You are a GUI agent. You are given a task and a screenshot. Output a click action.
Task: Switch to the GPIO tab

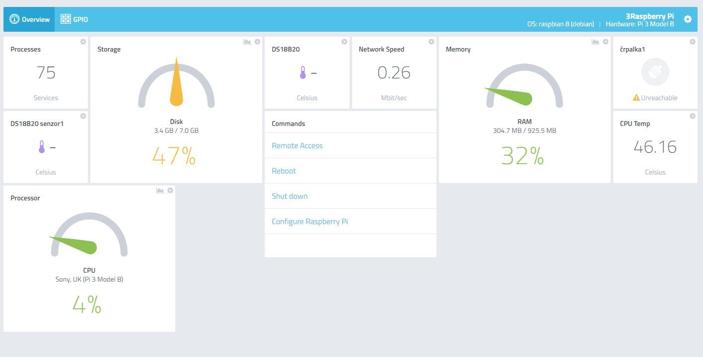74,19
